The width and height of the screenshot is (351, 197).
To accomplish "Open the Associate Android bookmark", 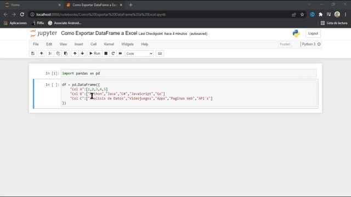I will point(65,23).
